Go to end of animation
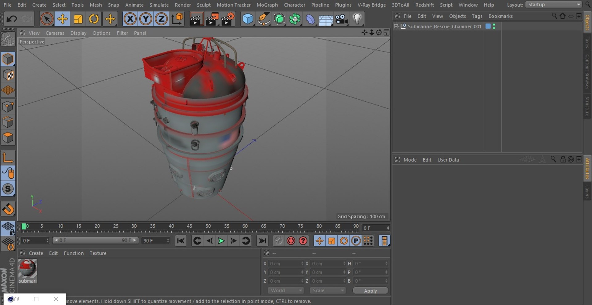 point(262,241)
